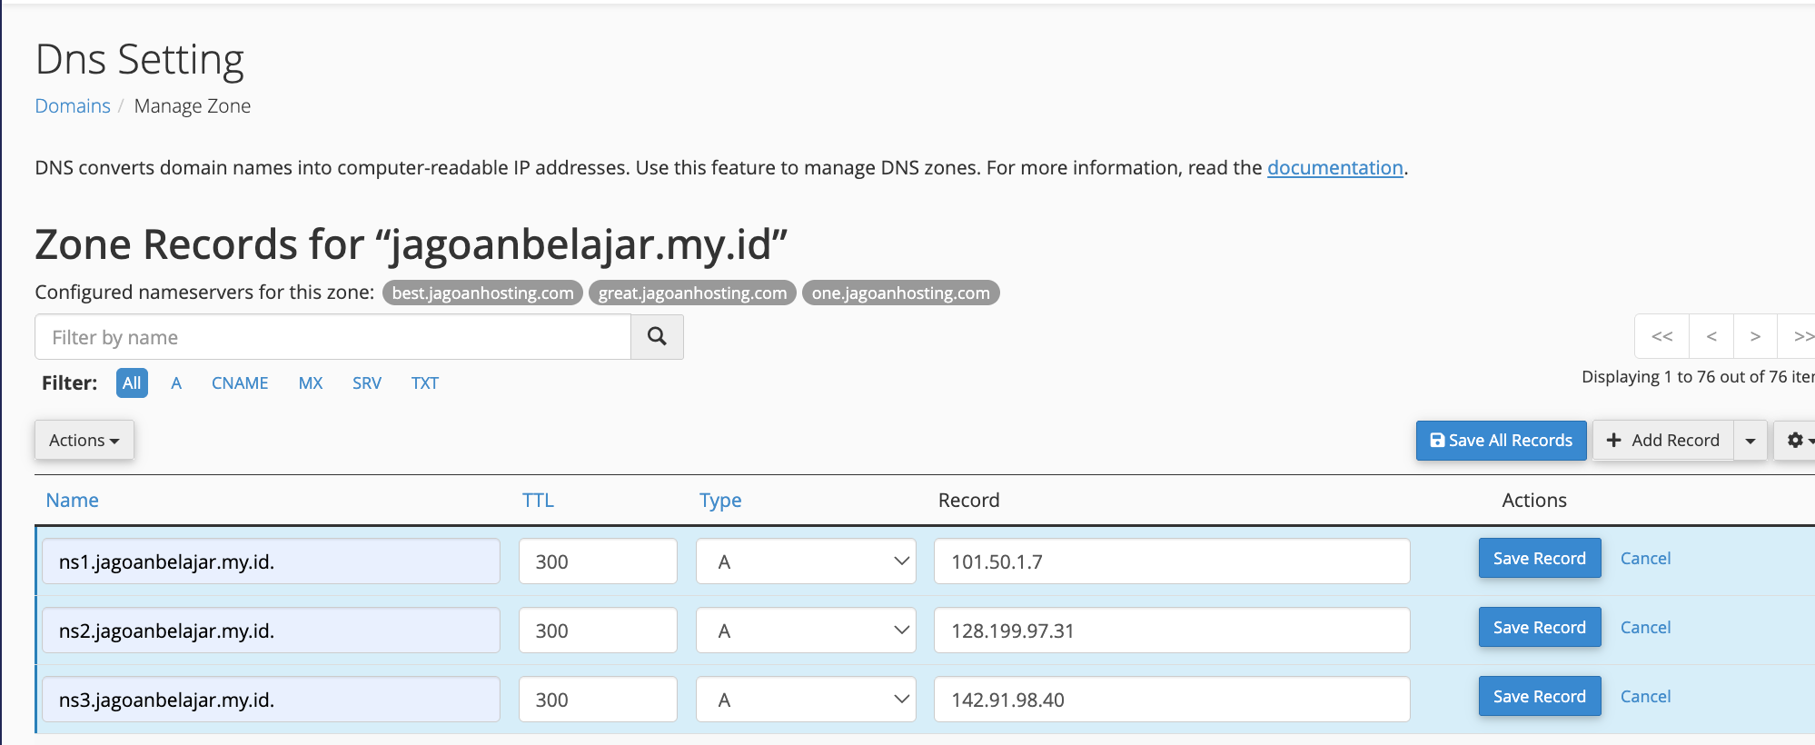Click Save All Records button
This screenshot has width=1815, height=745.
pos(1501,440)
